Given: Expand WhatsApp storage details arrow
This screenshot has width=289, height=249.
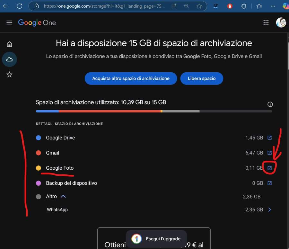Looking at the screenshot, I should coord(269,210).
